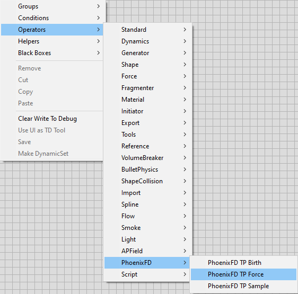Expand the Groups submenu arrow

(98, 6)
